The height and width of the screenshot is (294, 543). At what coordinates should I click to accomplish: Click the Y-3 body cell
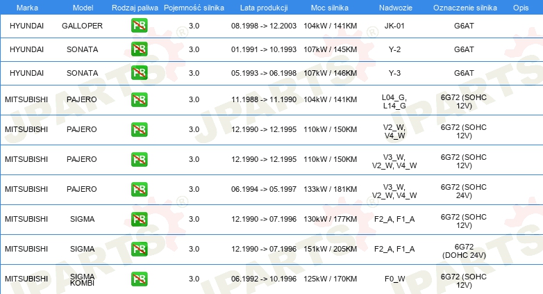click(394, 73)
